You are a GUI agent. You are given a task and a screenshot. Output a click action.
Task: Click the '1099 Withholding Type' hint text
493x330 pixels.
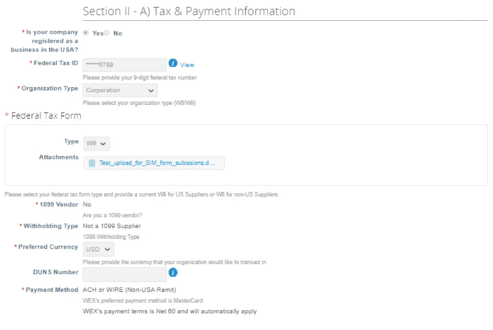(111, 237)
